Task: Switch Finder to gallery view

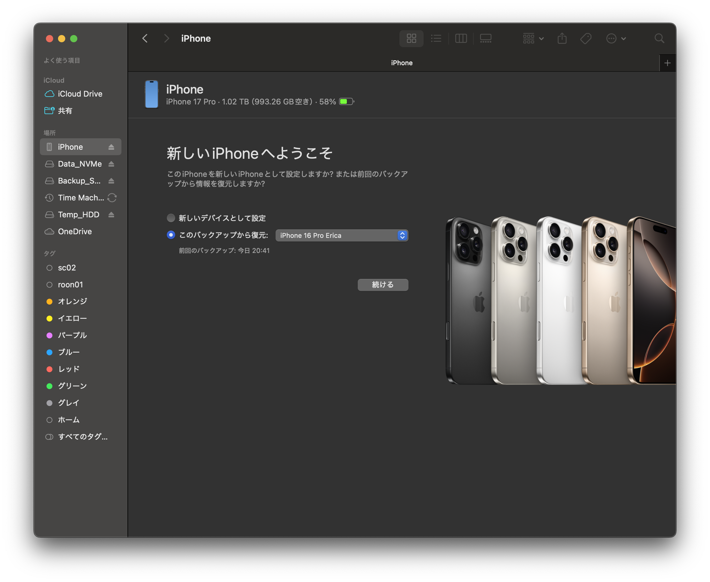Action: (486, 39)
